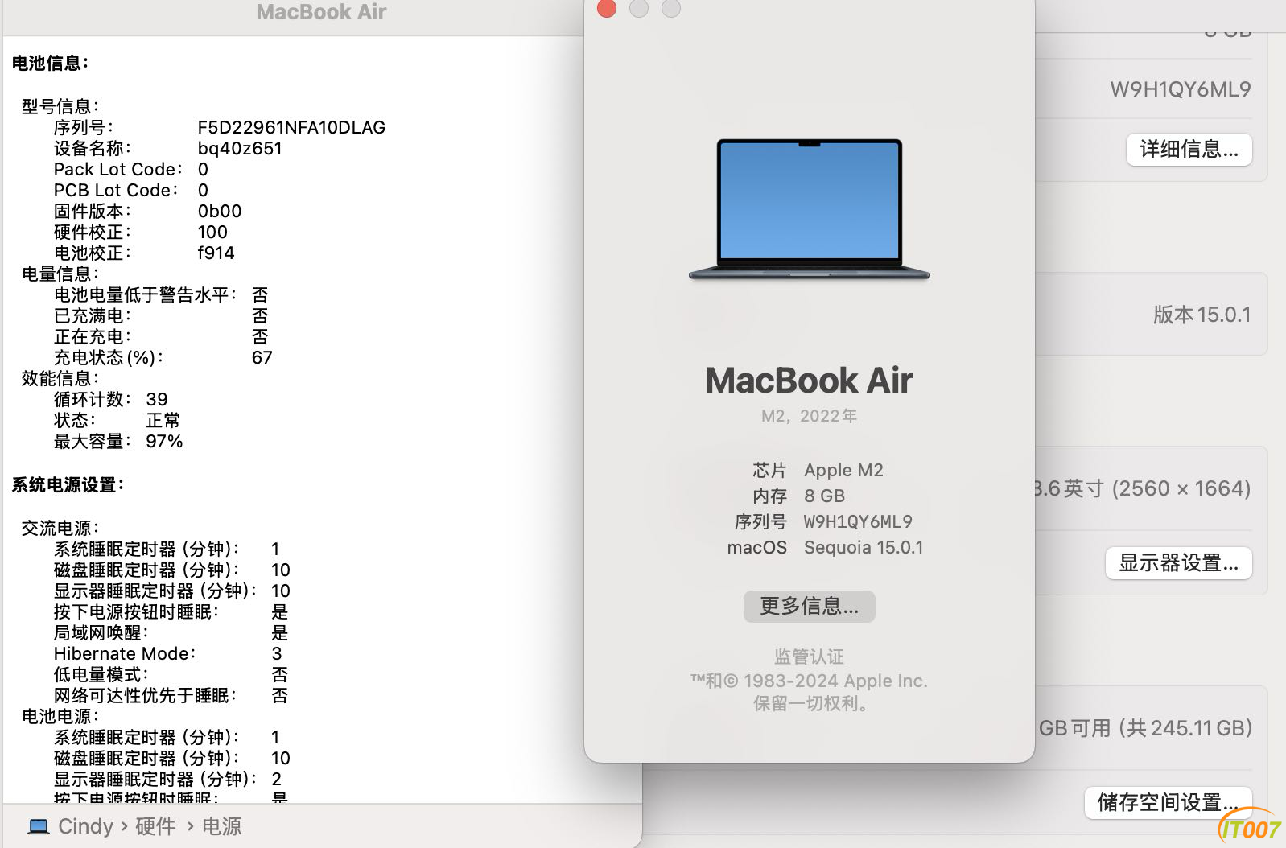The width and height of the screenshot is (1286, 848).
Task: Click the 8 GB memory value
Action: (x=824, y=496)
